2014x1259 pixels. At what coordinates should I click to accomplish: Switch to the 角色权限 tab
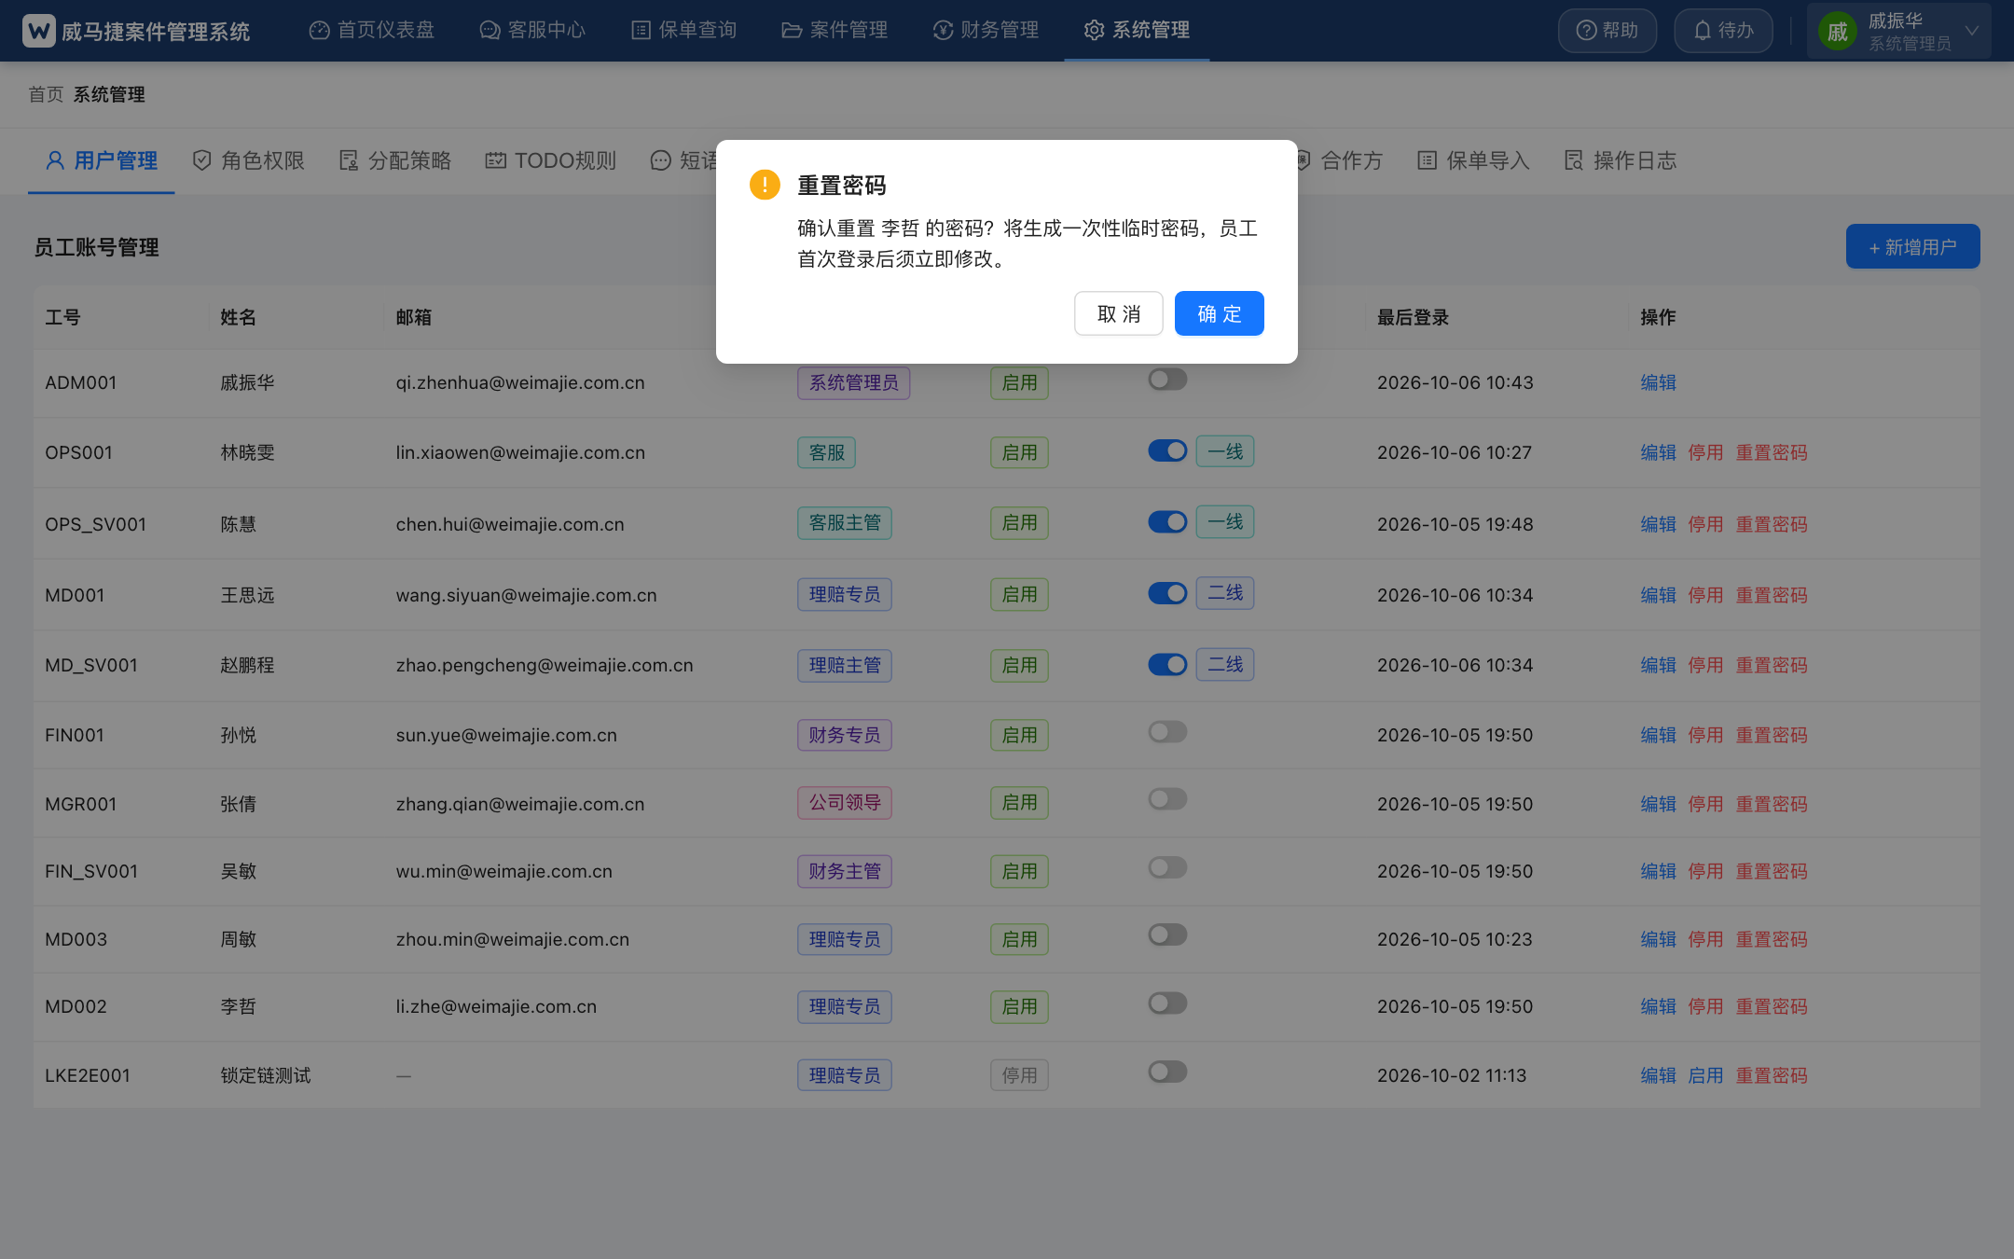coord(249,160)
